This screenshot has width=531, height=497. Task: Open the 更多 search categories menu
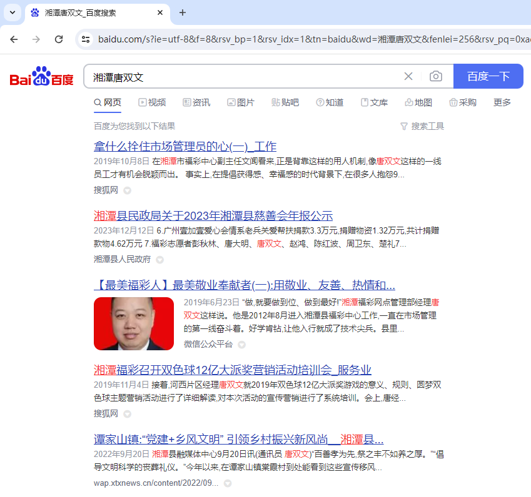tap(502, 102)
